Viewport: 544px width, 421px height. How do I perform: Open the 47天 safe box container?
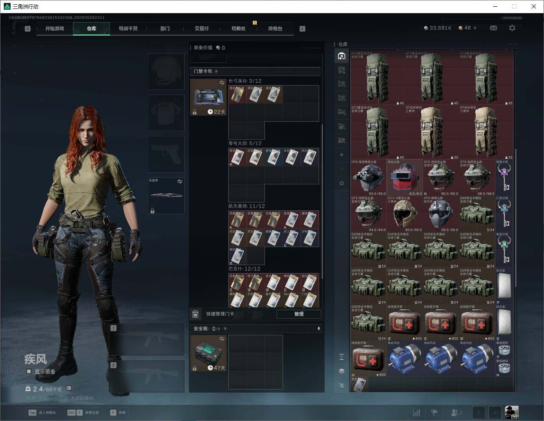[x=208, y=353]
